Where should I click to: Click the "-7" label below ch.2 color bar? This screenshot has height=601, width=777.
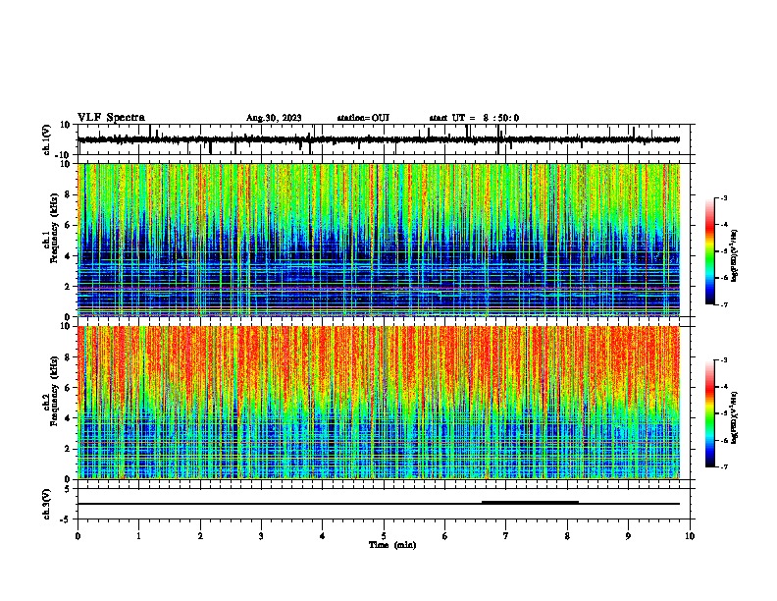pos(723,466)
